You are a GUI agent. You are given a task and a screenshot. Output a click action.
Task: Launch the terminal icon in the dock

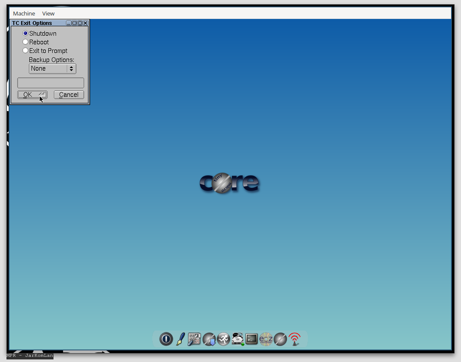[251, 339]
